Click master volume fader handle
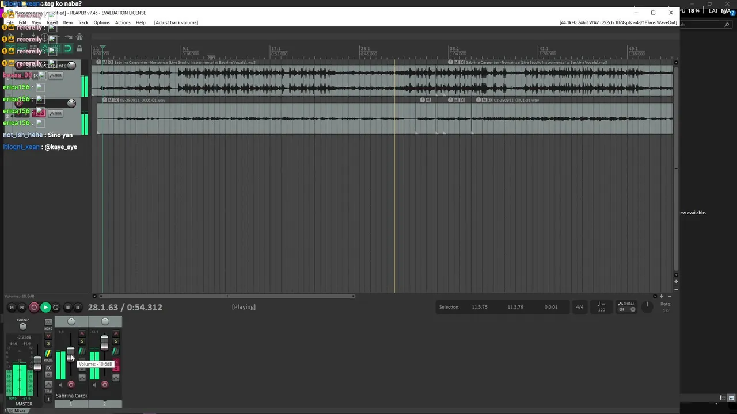Image resolution: width=737 pixels, height=414 pixels. tap(37, 363)
